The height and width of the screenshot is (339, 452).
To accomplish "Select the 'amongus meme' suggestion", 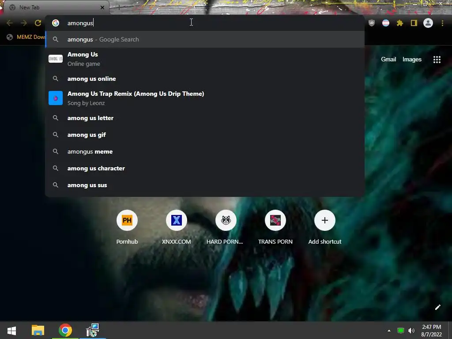I will click(205, 152).
